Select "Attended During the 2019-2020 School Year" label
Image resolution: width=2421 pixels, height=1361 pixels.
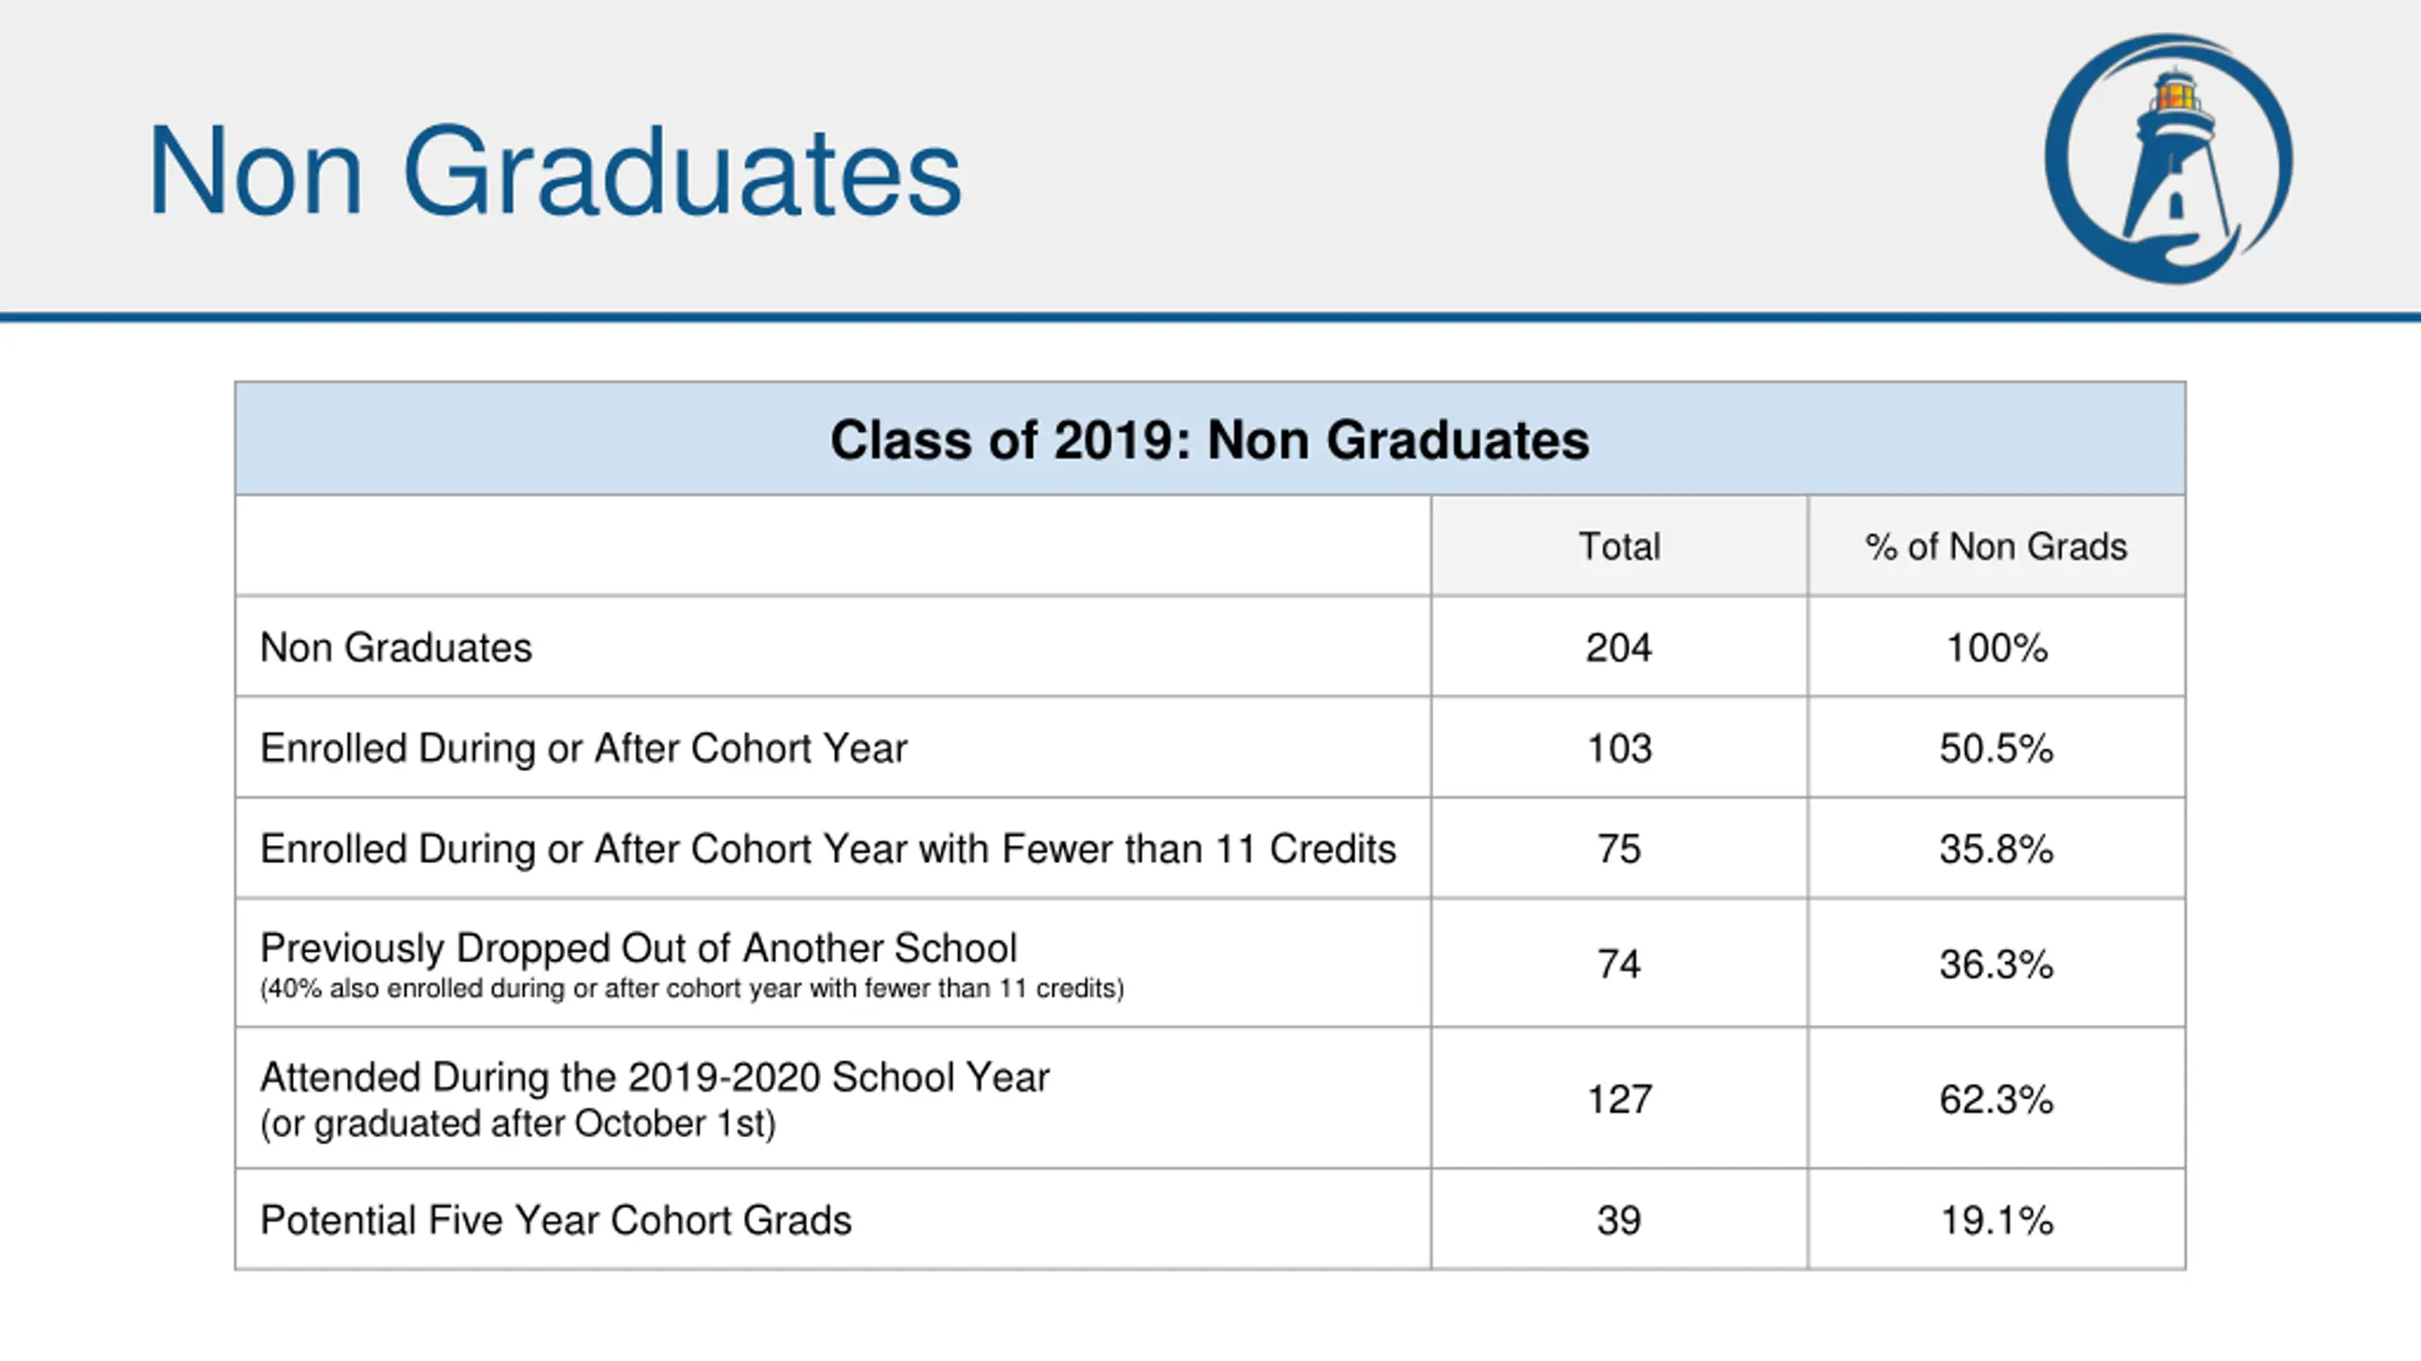coord(654,1077)
